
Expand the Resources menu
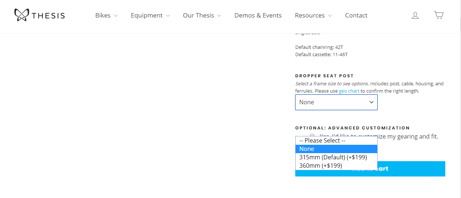pos(313,15)
